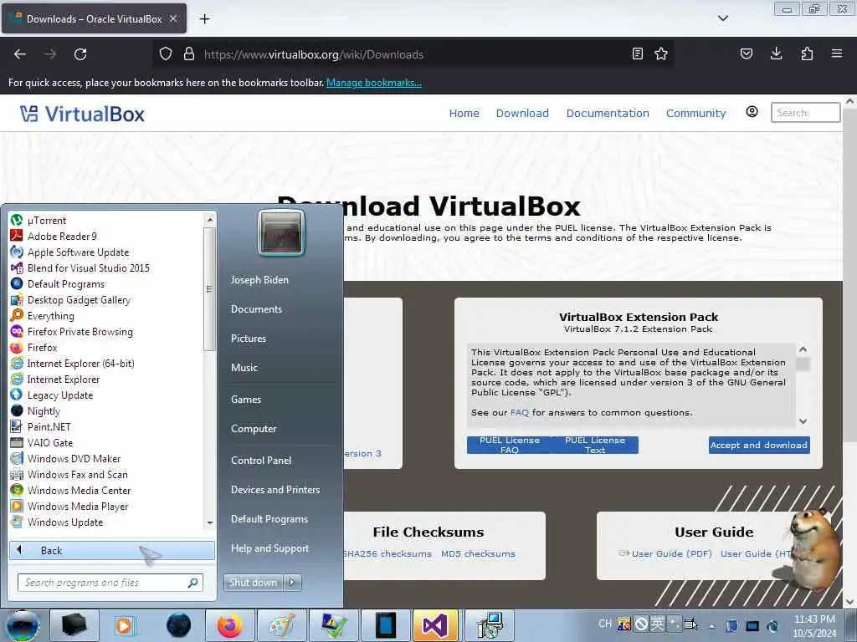The image size is (857, 642).
Task: Click the Shut down button
Action: point(253,582)
